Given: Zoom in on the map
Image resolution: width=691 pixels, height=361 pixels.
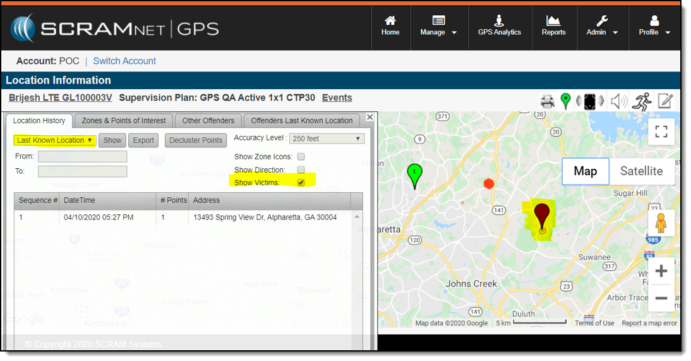Looking at the screenshot, I should (x=661, y=272).
